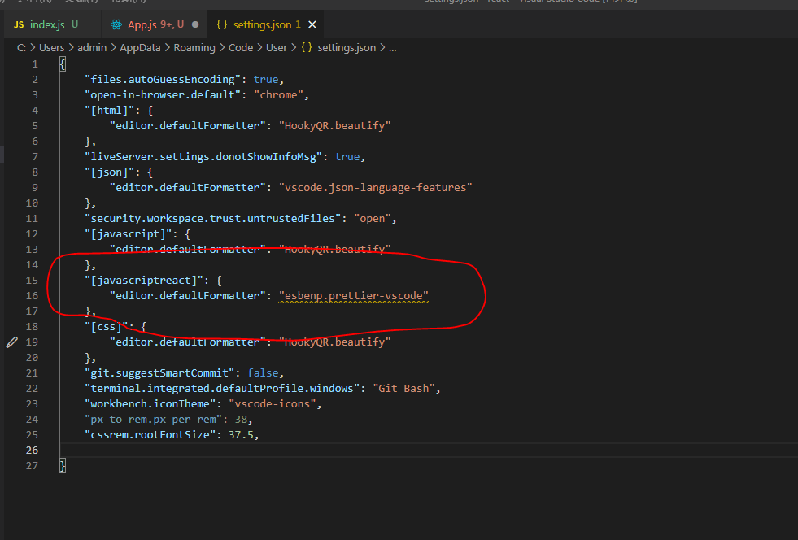Click the "chrome" value
The height and width of the screenshot is (540, 798).
[279, 94]
